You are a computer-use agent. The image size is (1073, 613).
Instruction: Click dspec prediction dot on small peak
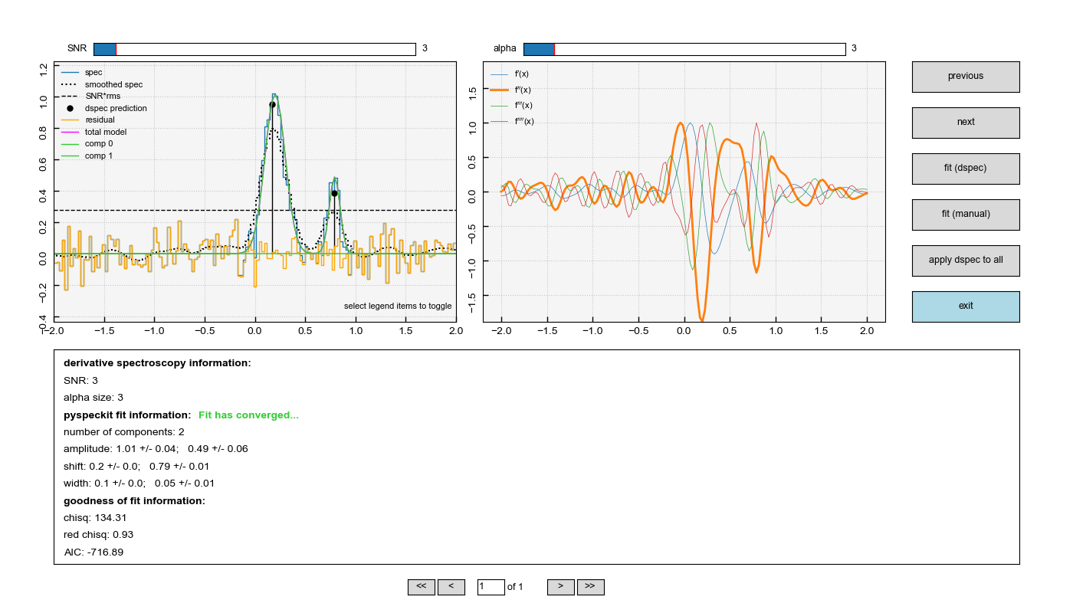tap(334, 193)
